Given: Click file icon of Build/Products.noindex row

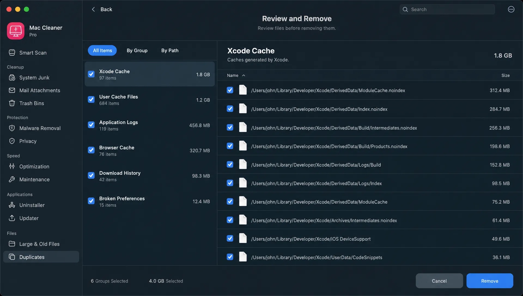Looking at the screenshot, I should click(x=243, y=146).
